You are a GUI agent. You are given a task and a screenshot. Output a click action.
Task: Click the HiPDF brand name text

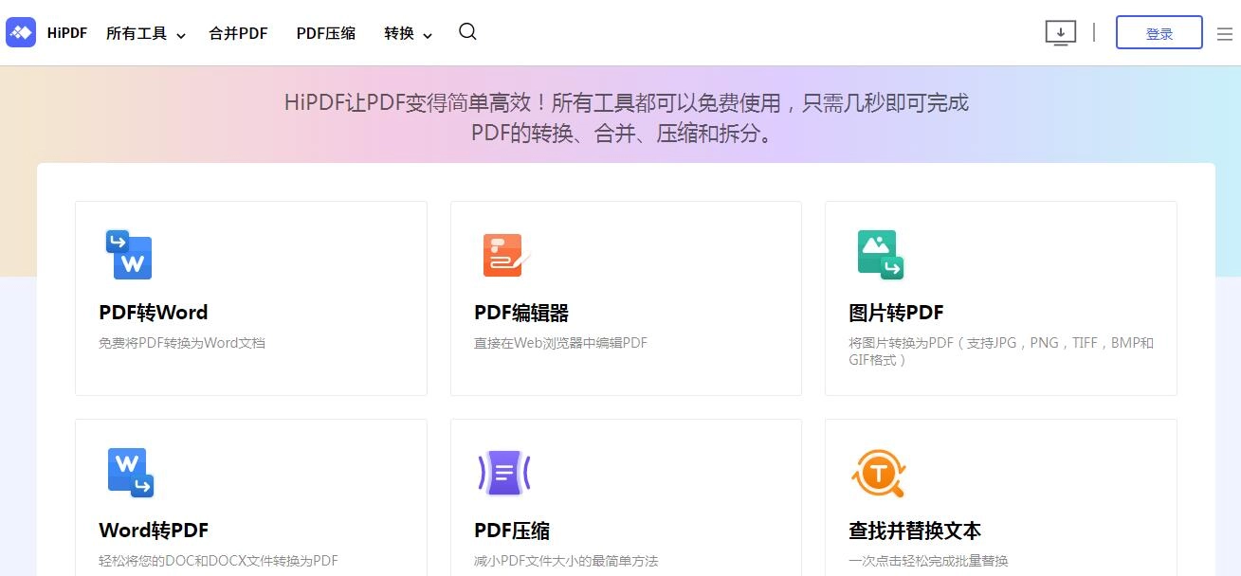[x=66, y=31]
